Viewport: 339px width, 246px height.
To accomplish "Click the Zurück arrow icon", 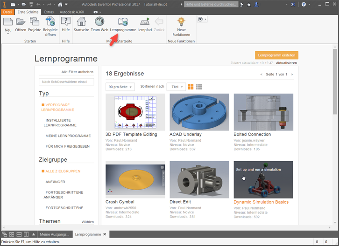I will pyautogui.click(x=159, y=21).
